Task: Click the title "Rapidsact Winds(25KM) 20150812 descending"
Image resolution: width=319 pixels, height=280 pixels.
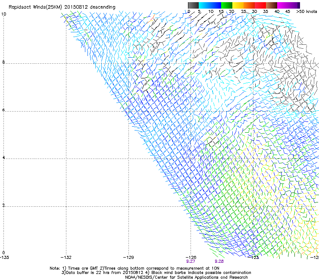Action: (x=62, y=7)
